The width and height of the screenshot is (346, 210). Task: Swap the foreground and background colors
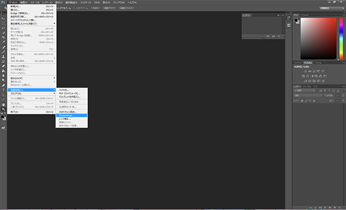coord(5,113)
